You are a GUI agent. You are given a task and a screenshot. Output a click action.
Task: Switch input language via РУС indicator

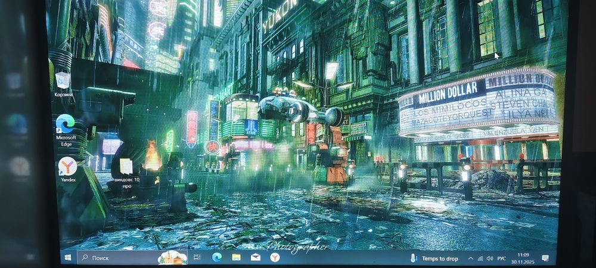pyautogui.click(x=502, y=258)
